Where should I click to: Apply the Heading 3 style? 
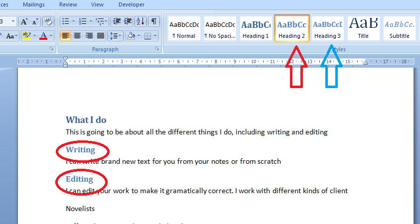click(327, 29)
